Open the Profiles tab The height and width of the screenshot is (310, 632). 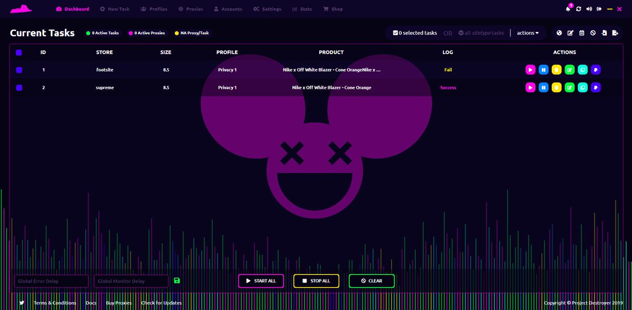pyautogui.click(x=154, y=9)
